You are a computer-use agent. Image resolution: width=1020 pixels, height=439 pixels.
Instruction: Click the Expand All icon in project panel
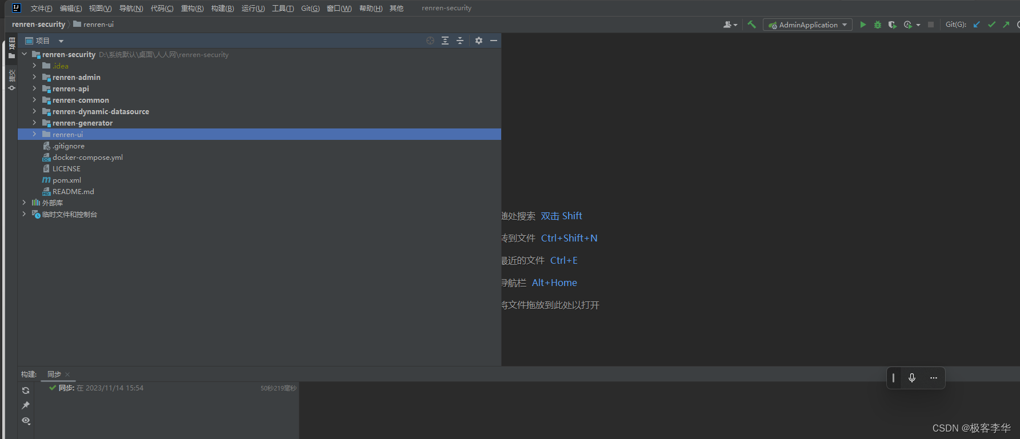point(445,41)
